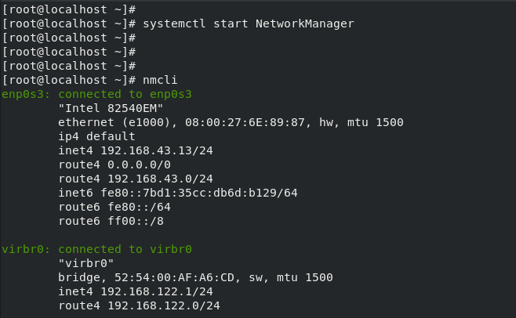Click the 'systemctl start NetworkManager' command text
The image size is (516, 318).
(x=249, y=23)
